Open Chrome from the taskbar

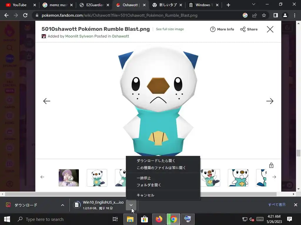(x=173, y=219)
